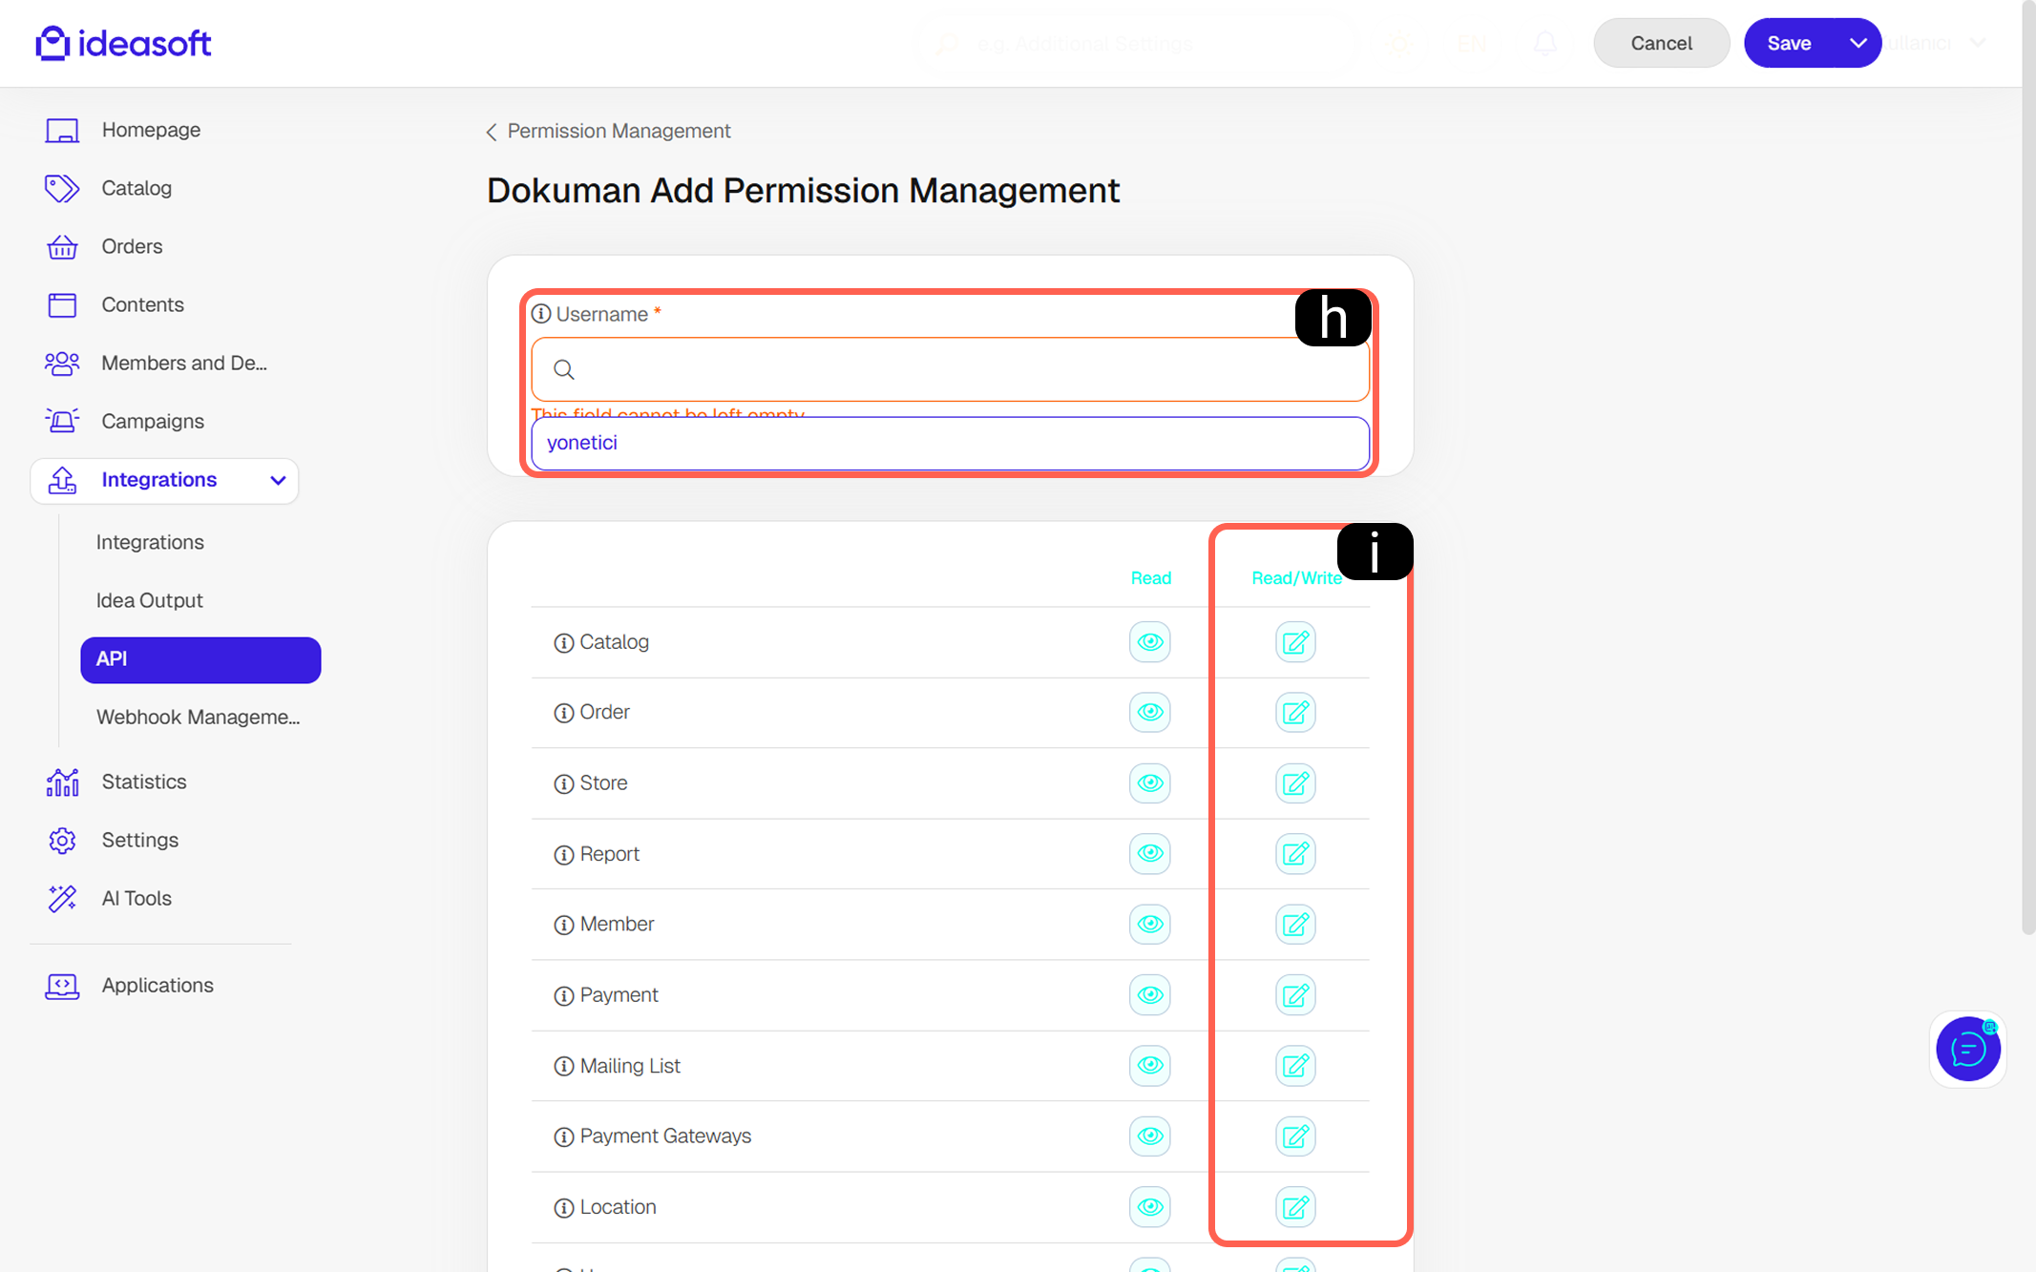Screen dimensions: 2036x1272
Task: Click the Settings gear icon
Action: point(62,840)
